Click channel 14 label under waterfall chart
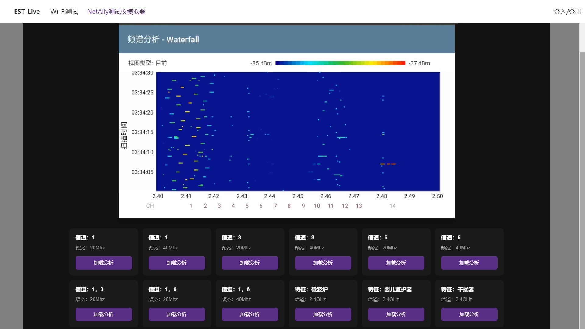This screenshot has width=585, height=329. pyautogui.click(x=392, y=206)
